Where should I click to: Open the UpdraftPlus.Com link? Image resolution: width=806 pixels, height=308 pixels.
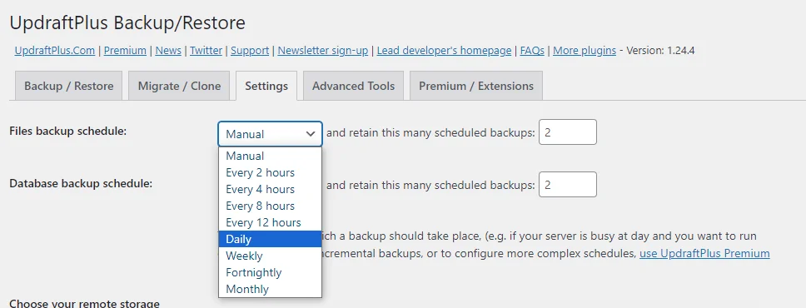[54, 51]
